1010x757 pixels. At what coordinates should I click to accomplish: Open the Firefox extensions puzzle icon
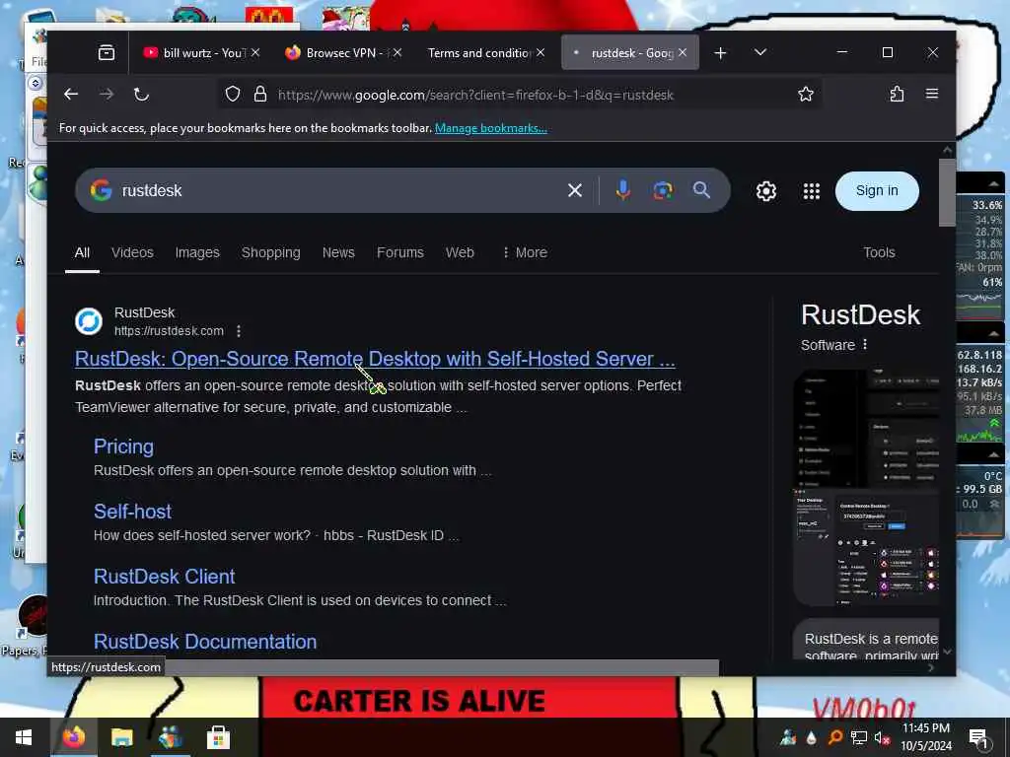[x=897, y=95]
